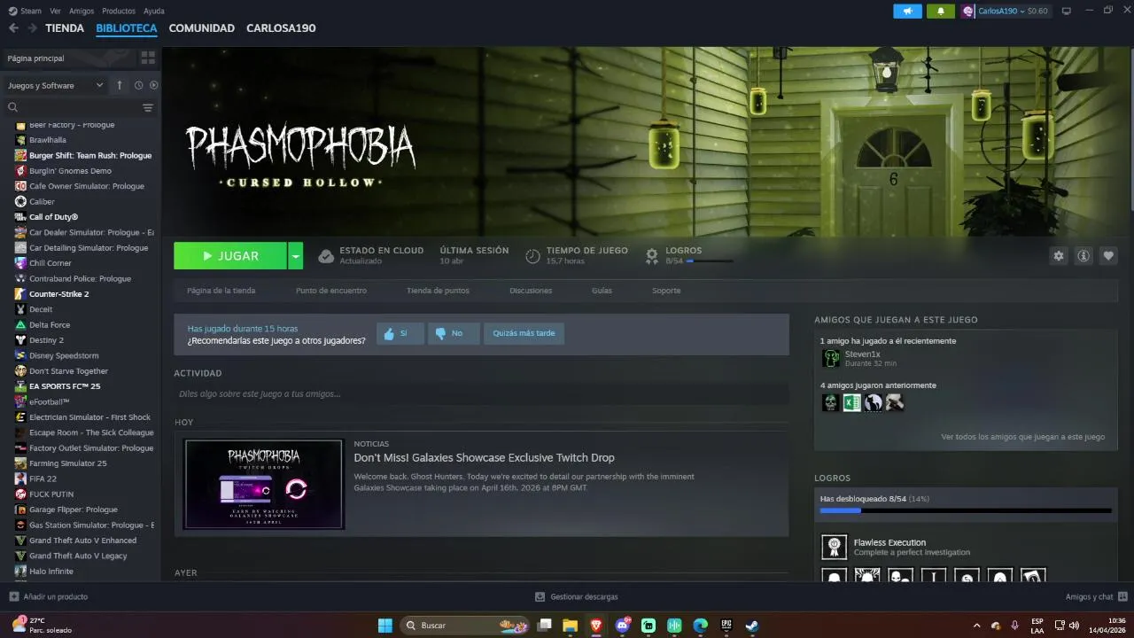Open Gestionar descargas

point(577,596)
